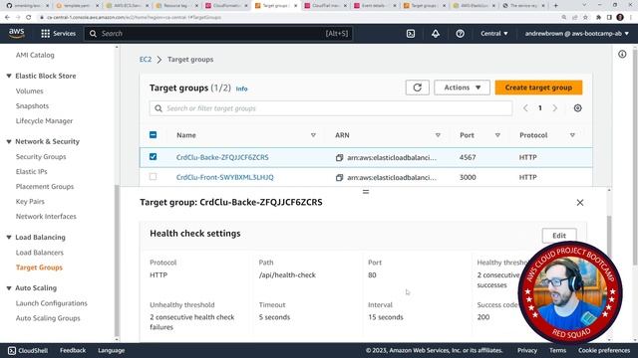The image size is (638, 358).
Task: Open the Feedback link in footer
Action: coord(73,350)
